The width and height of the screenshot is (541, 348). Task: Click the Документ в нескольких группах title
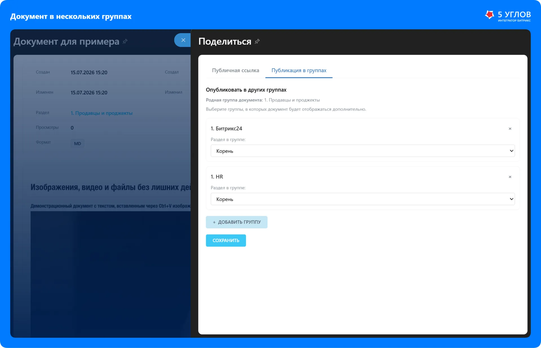[x=71, y=16]
